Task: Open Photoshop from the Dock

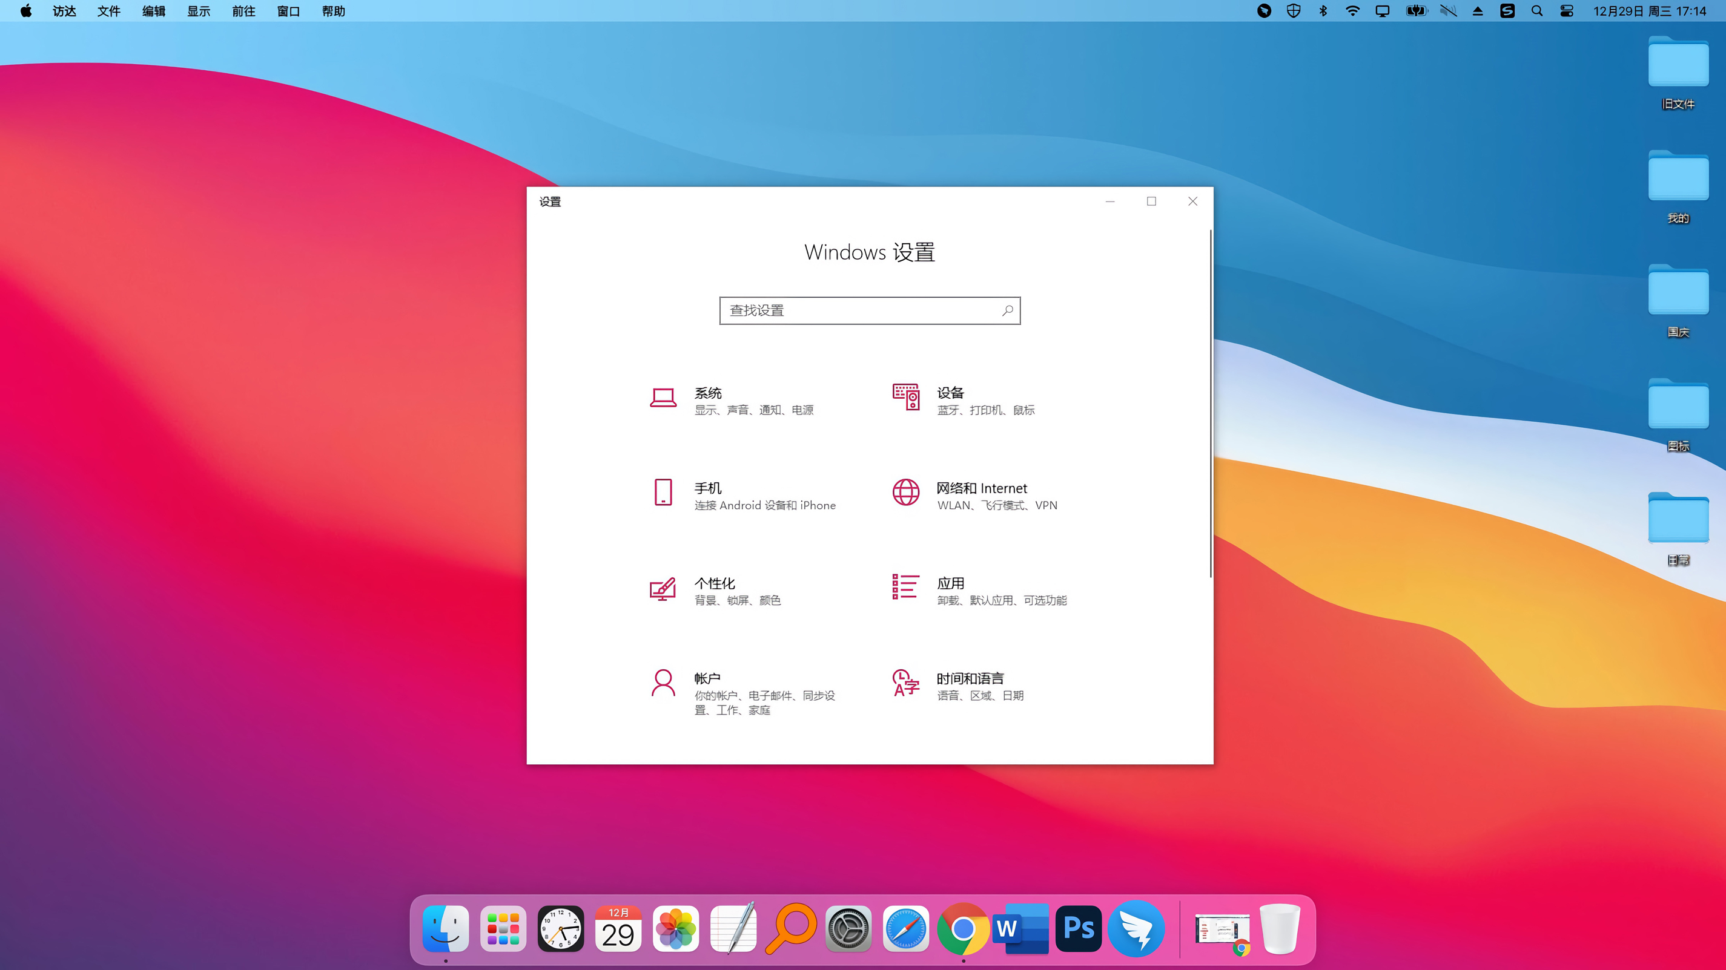Action: [x=1078, y=928]
